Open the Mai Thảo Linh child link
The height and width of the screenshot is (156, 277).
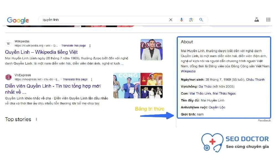(200, 93)
